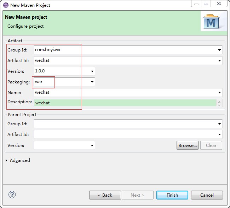Screen dimensions: 230x208
Task: Open the Artifact Id dropdown arrow under Artifact
Action: (x=219, y=60)
